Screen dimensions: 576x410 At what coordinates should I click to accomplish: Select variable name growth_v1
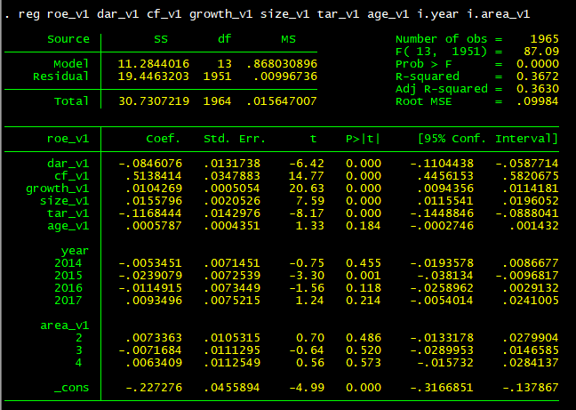(x=57, y=189)
